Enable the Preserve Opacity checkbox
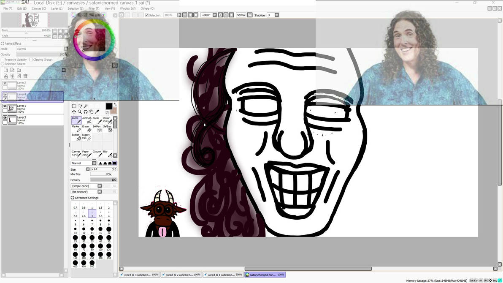The width and height of the screenshot is (503, 283). pos(3,59)
